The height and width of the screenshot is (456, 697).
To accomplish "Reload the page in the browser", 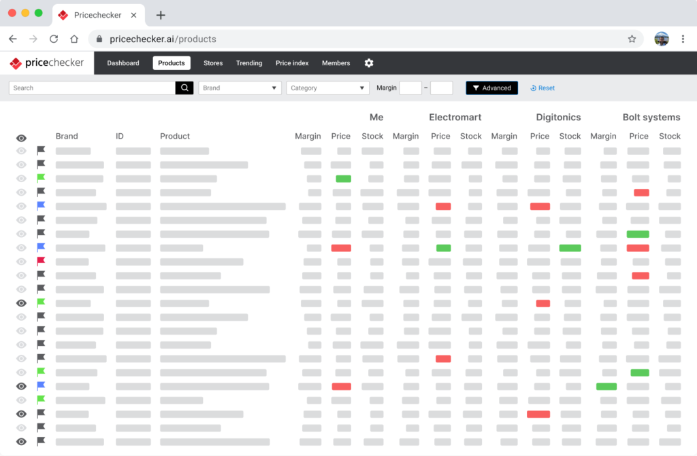I will click(54, 39).
